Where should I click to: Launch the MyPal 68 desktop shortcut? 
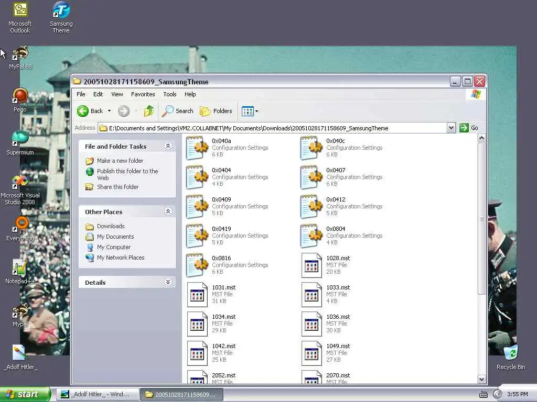coord(20,58)
